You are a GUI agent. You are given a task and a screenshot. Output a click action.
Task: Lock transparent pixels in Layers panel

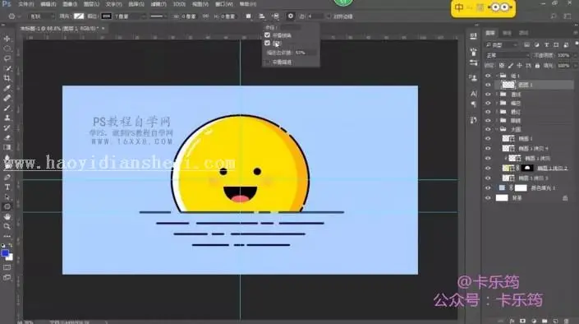pos(502,66)
